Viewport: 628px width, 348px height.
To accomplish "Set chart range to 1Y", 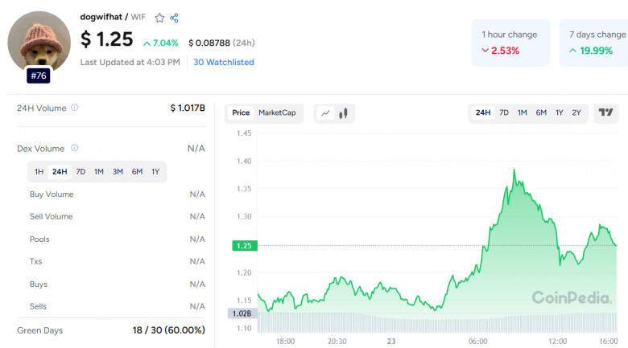I will coord(559,113).
